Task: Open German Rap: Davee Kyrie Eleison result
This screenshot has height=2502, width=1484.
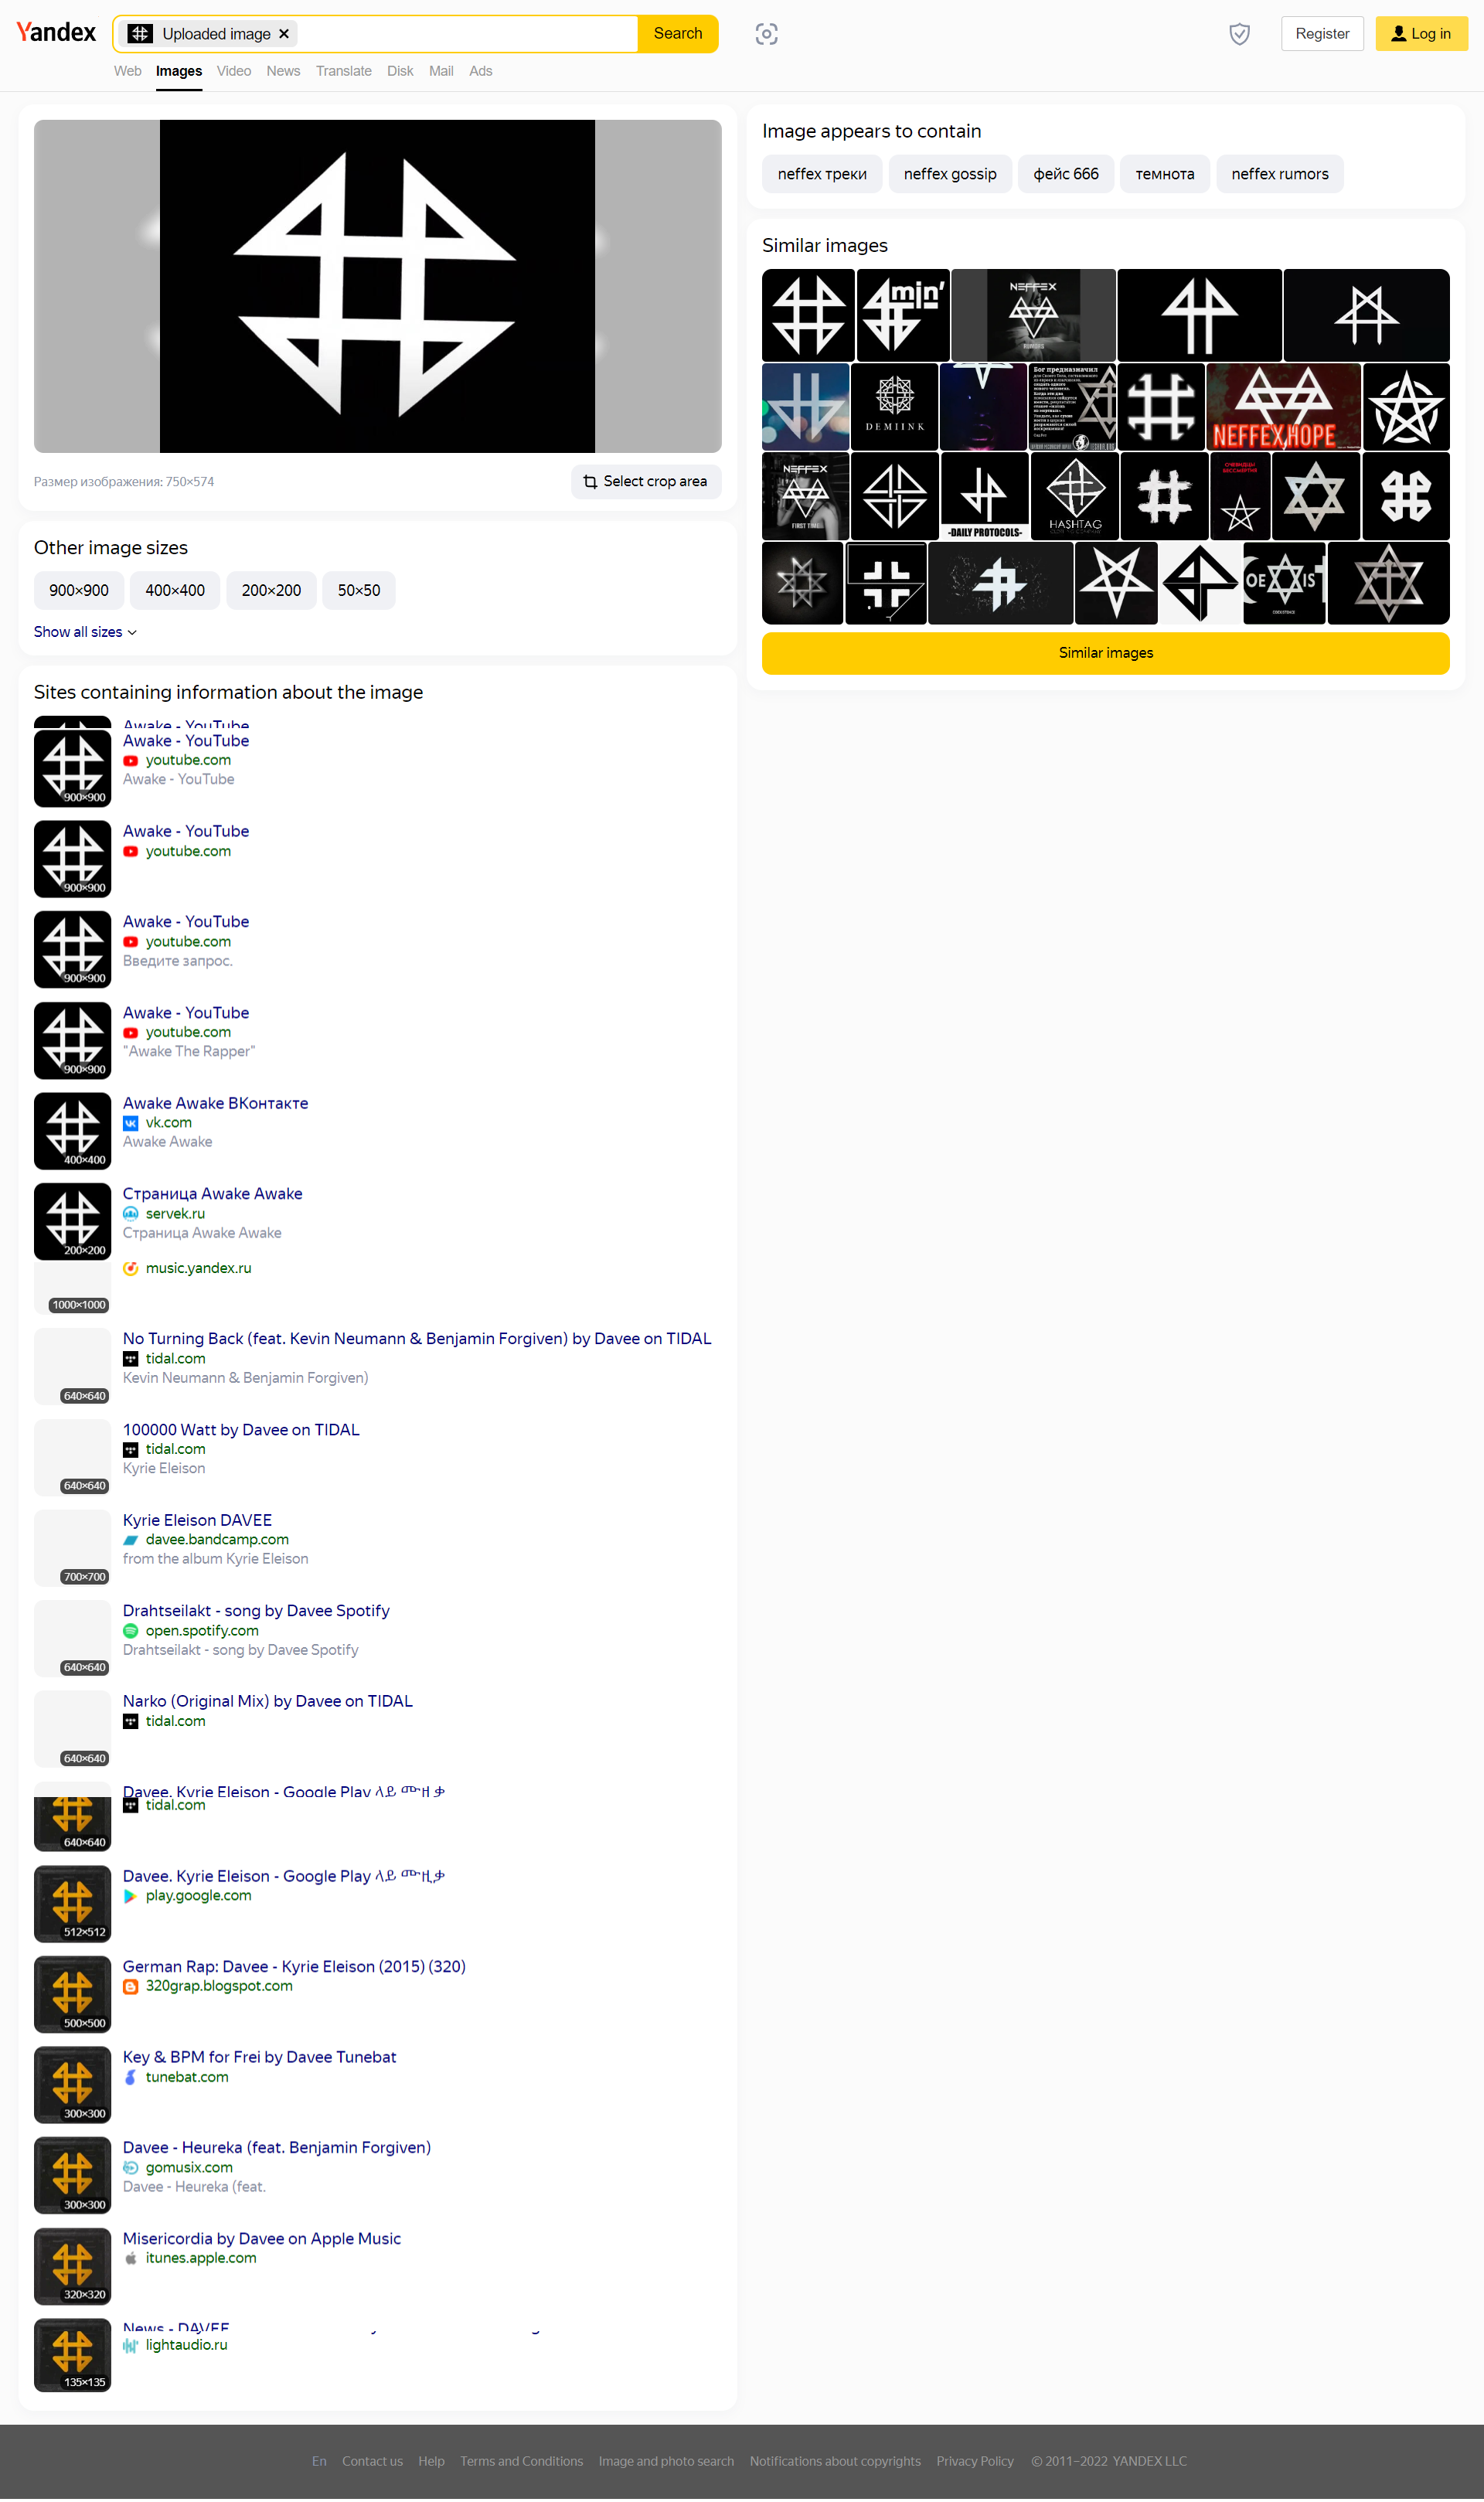Action: coord(294,1967)
